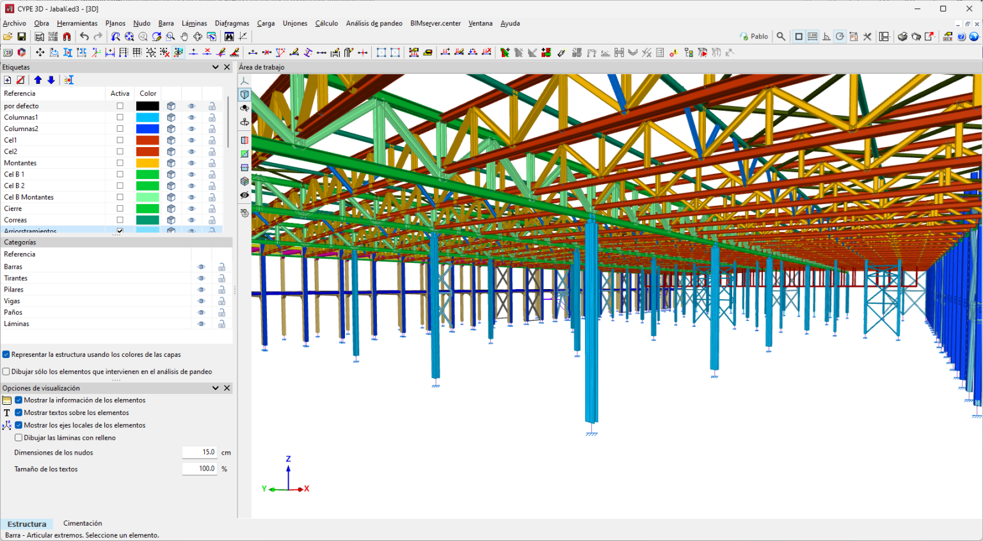Switch to the Cimentación tab
Image resolution: width=983 pixels, height=541 pixels.
coord(83,523)
